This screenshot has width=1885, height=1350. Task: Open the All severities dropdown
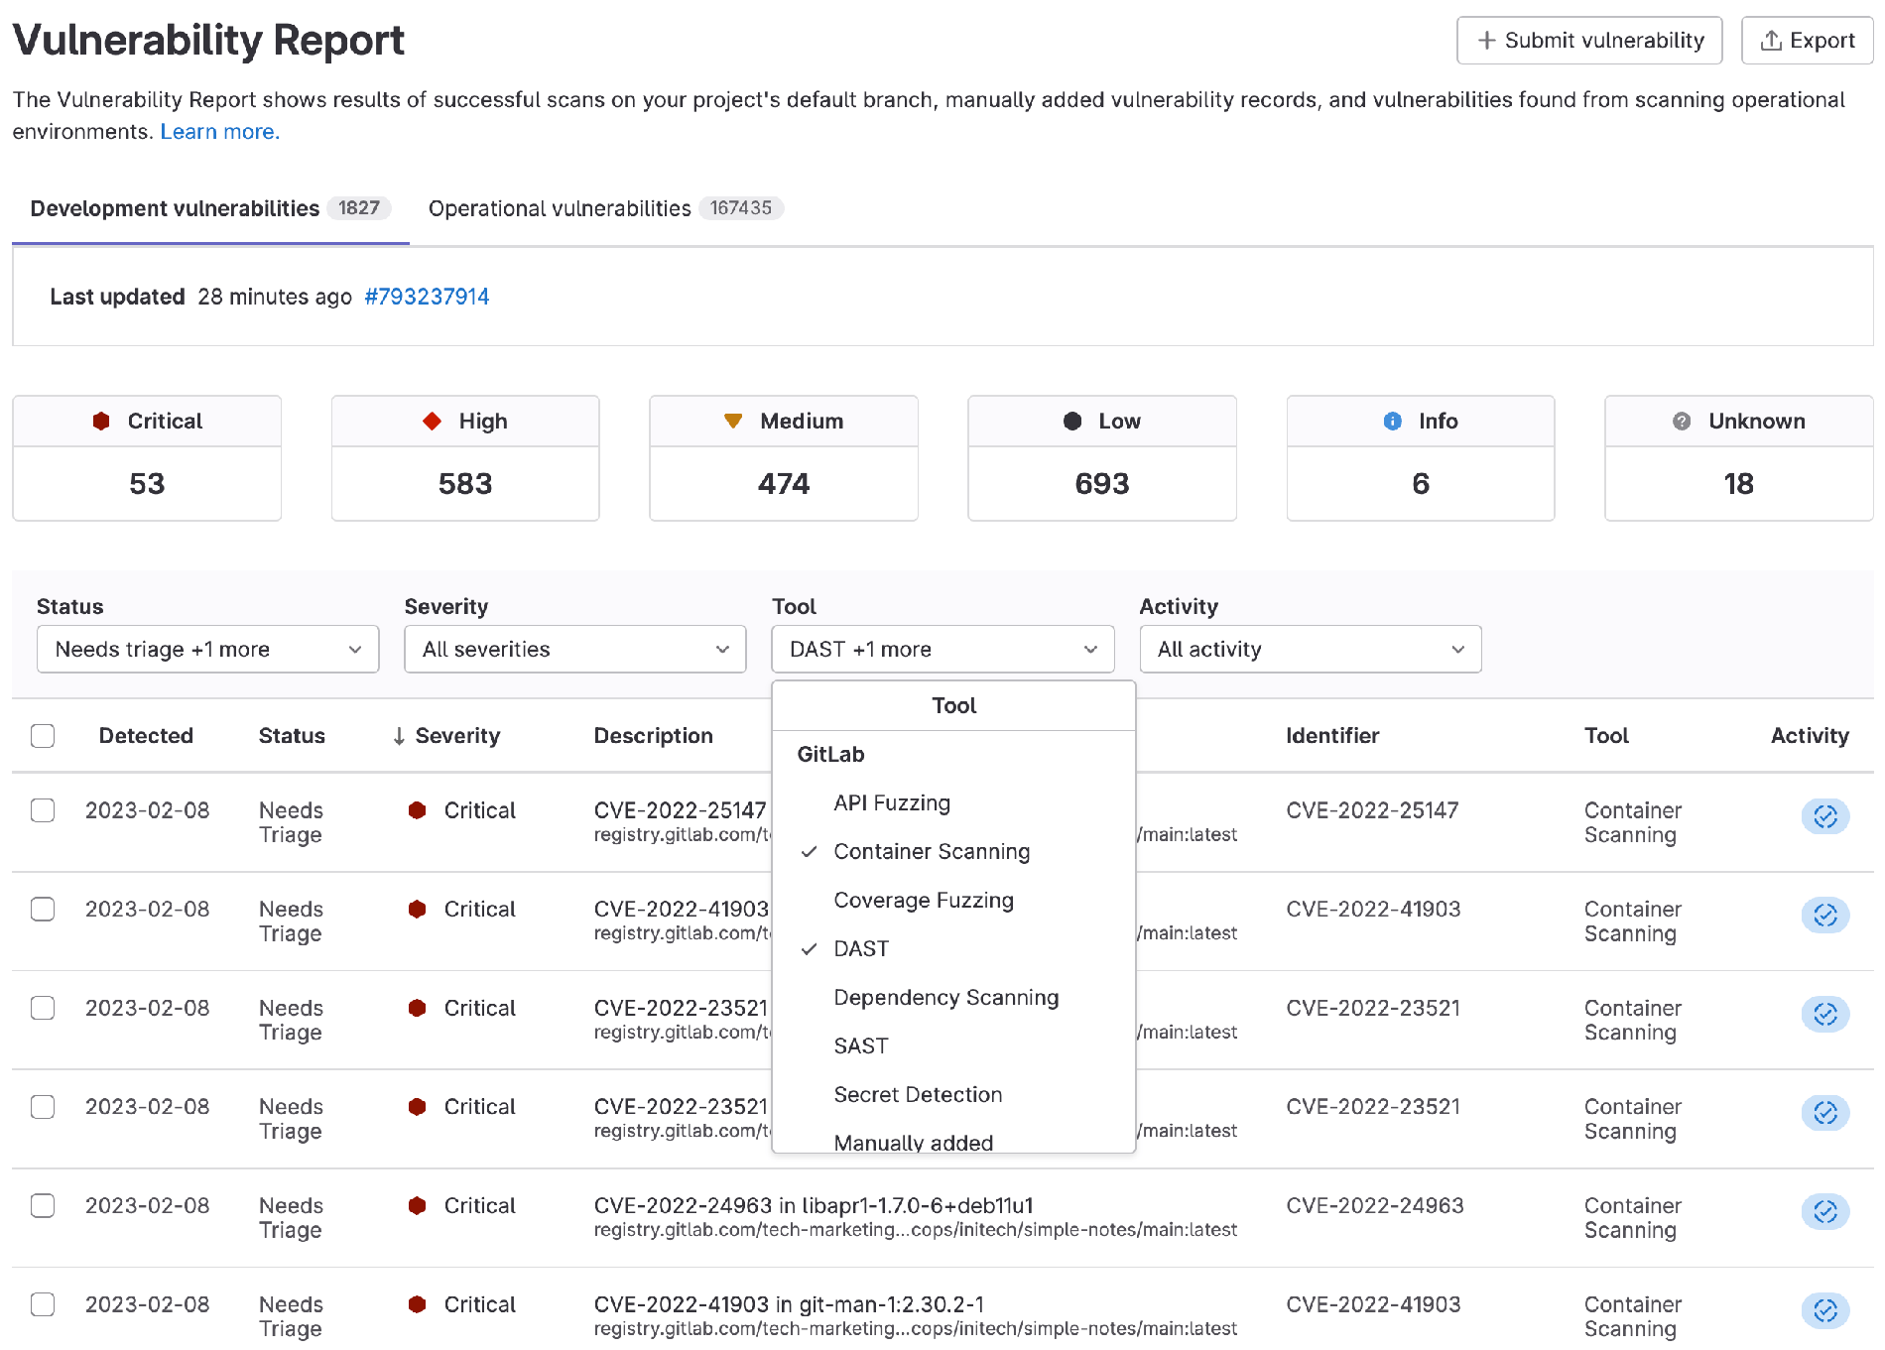coord(574,649)
